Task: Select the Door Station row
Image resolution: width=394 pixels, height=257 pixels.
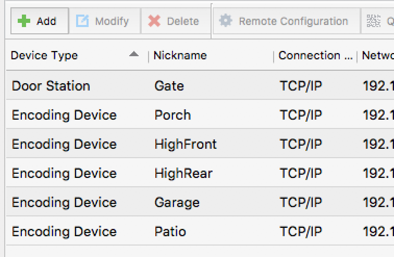Action: click(x=51, y=86)
